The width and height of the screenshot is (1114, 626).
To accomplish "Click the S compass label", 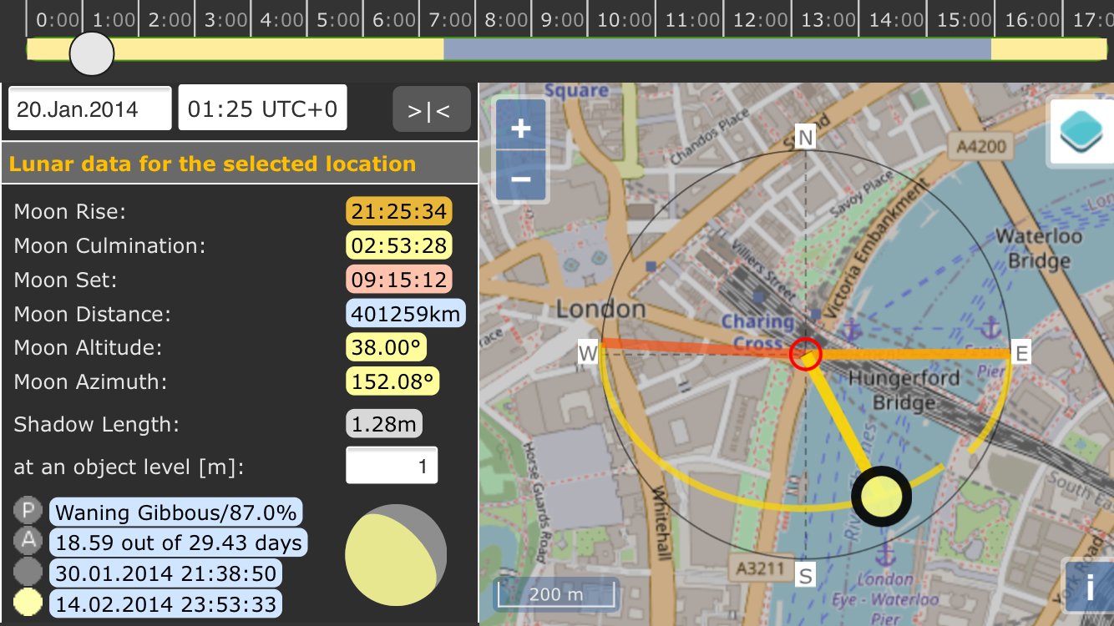I will coord(805,575).
